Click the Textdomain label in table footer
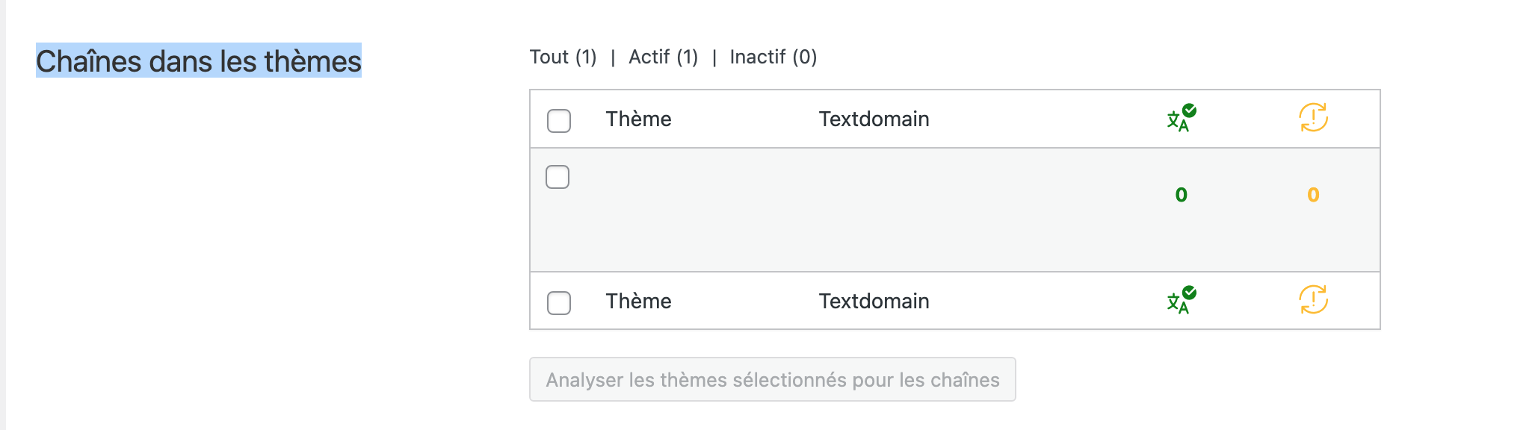Viewport: 1538px width, 430px height. click(874, 301)
